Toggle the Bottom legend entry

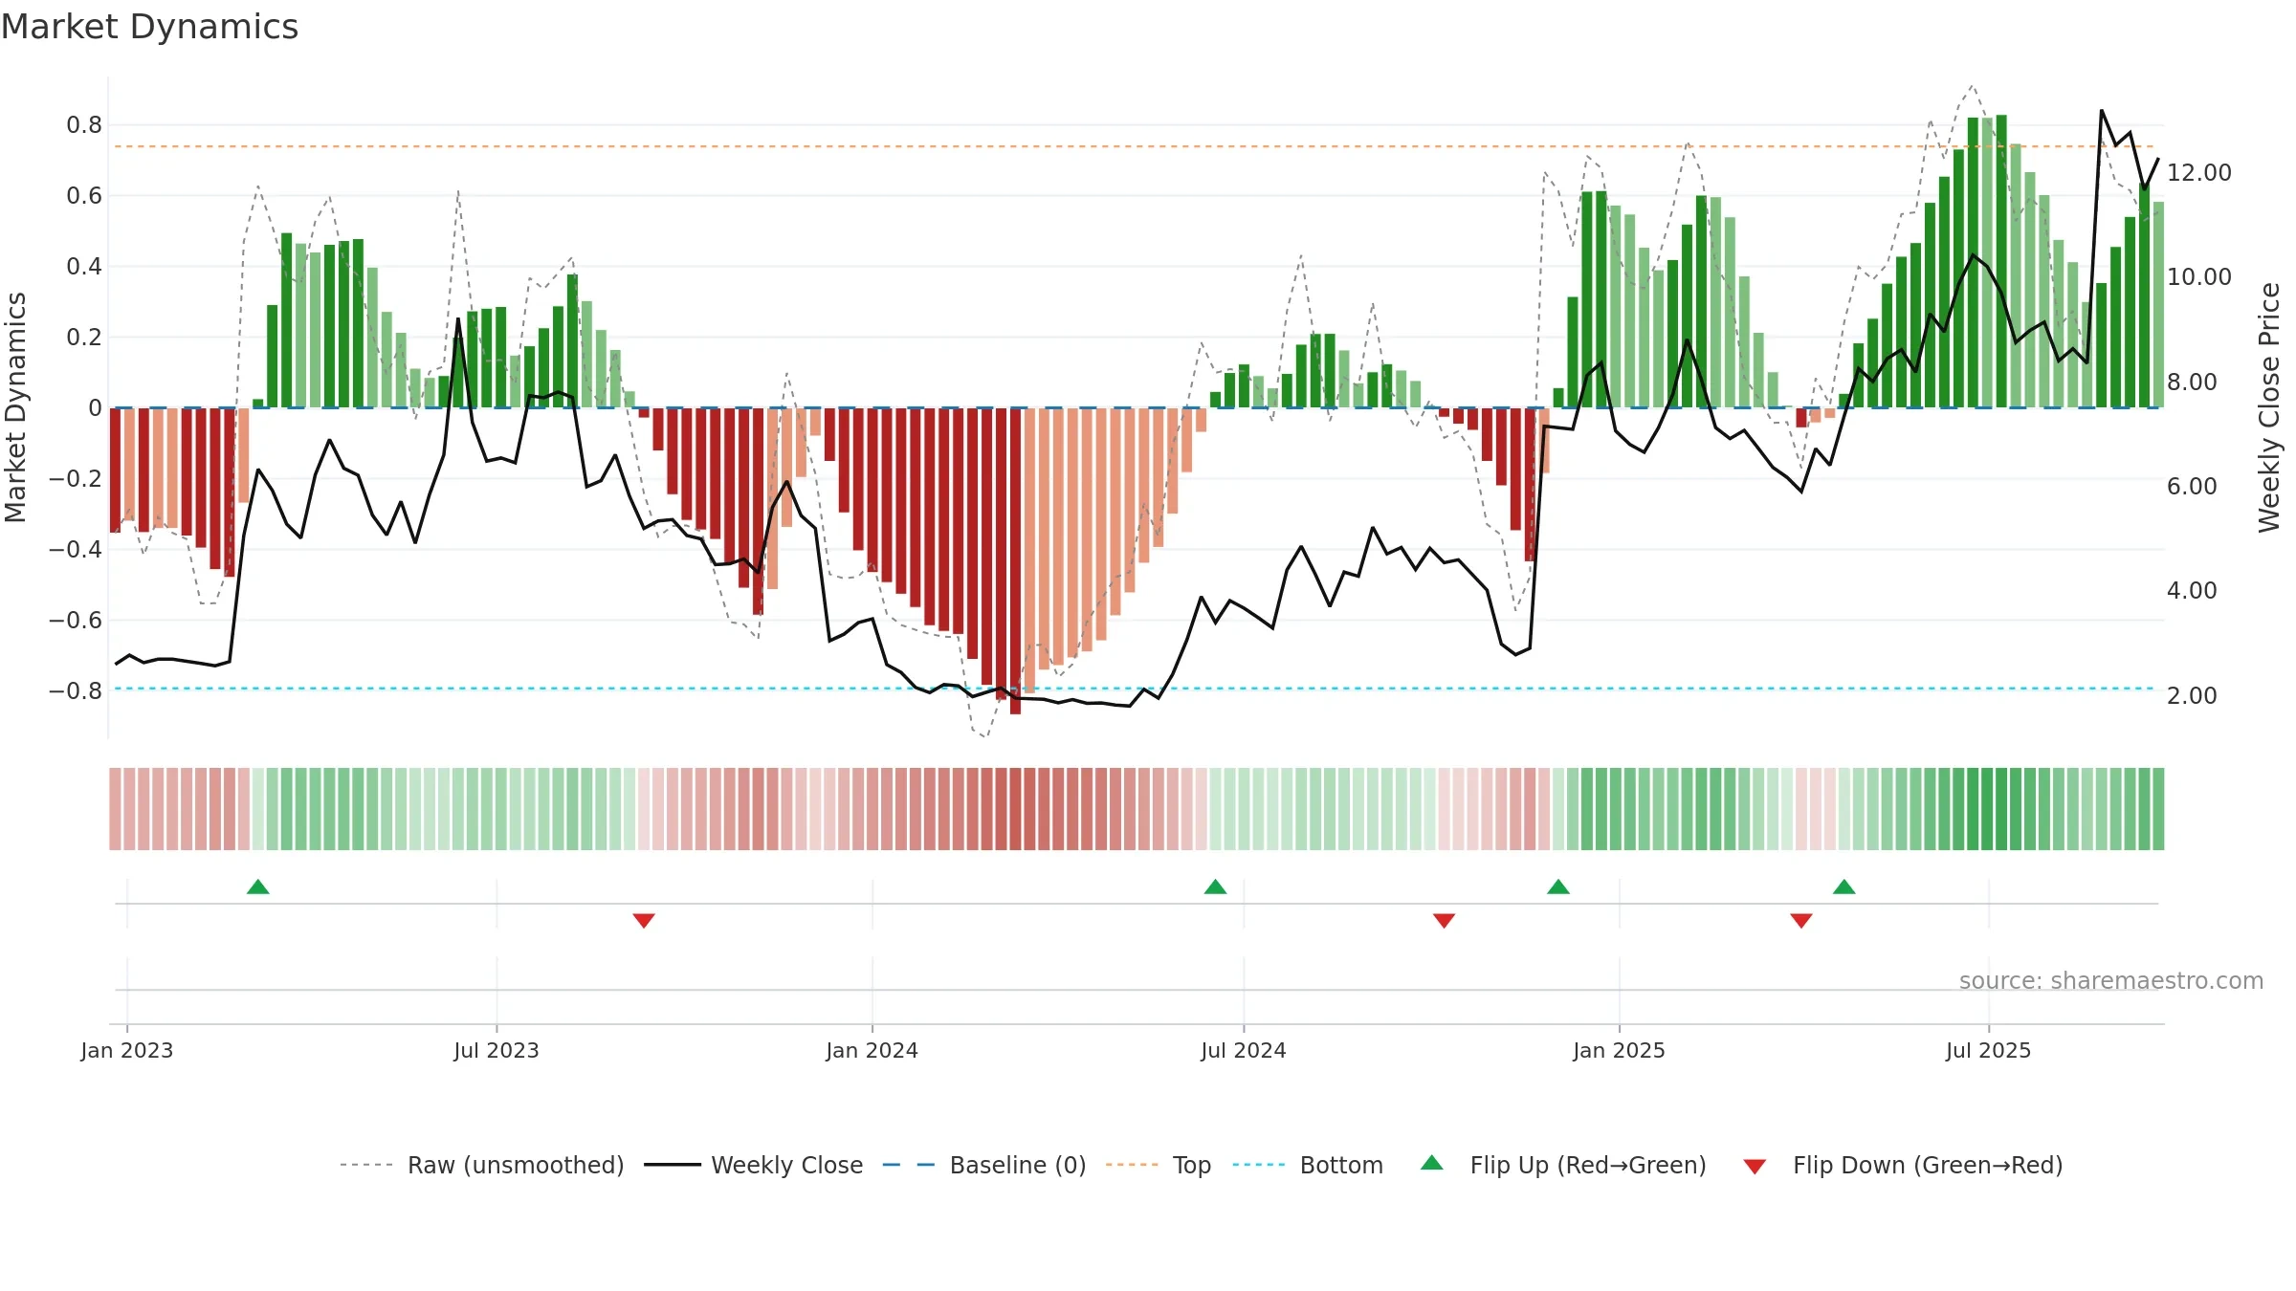tap(1308, 1166)
